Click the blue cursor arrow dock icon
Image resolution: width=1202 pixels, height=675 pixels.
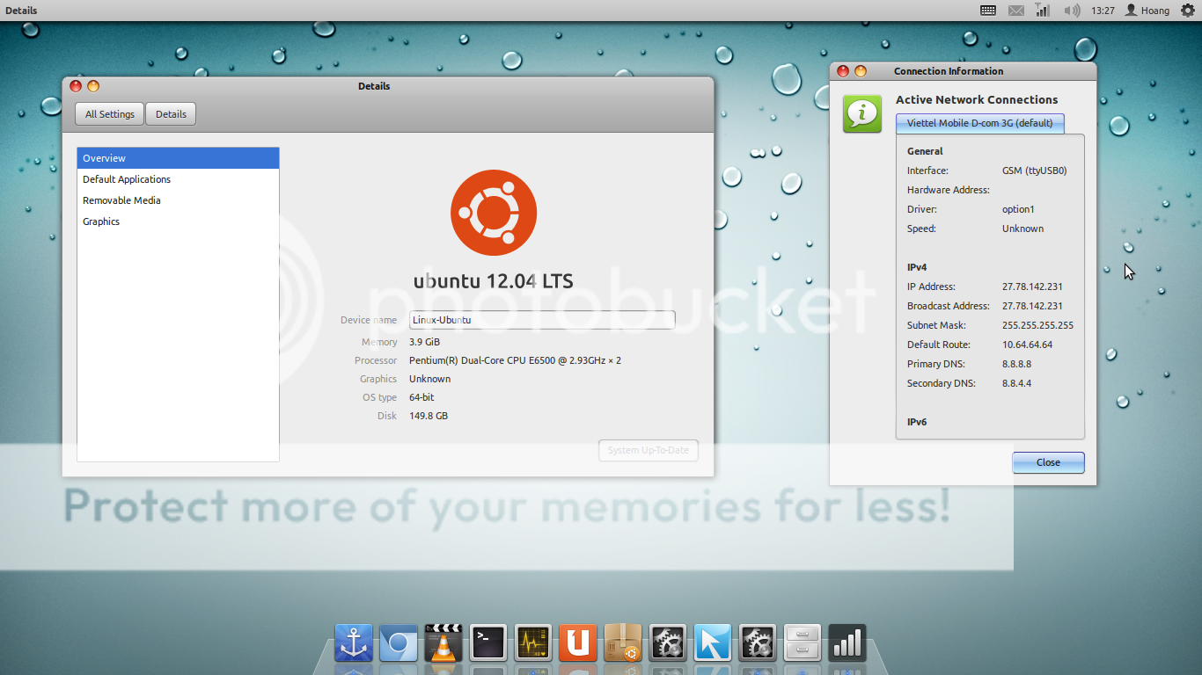(x=713, y=643)
